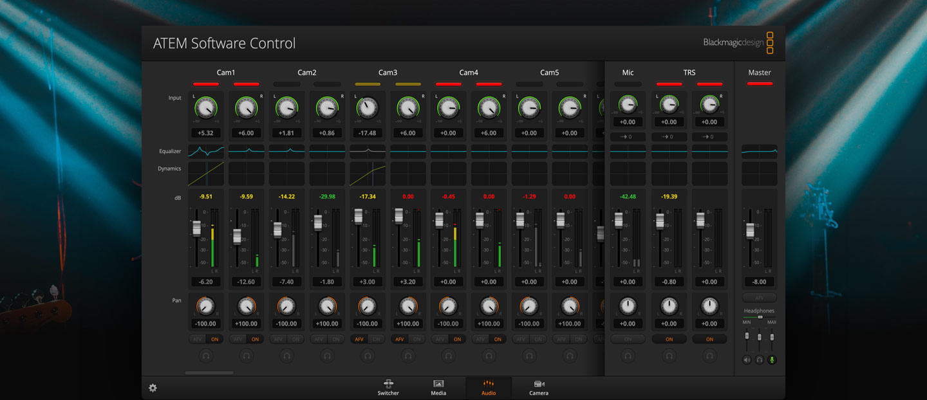This screenshot has width=927, height=400.
Task: Open the settings gear
Action: click(x=153, y=388)
